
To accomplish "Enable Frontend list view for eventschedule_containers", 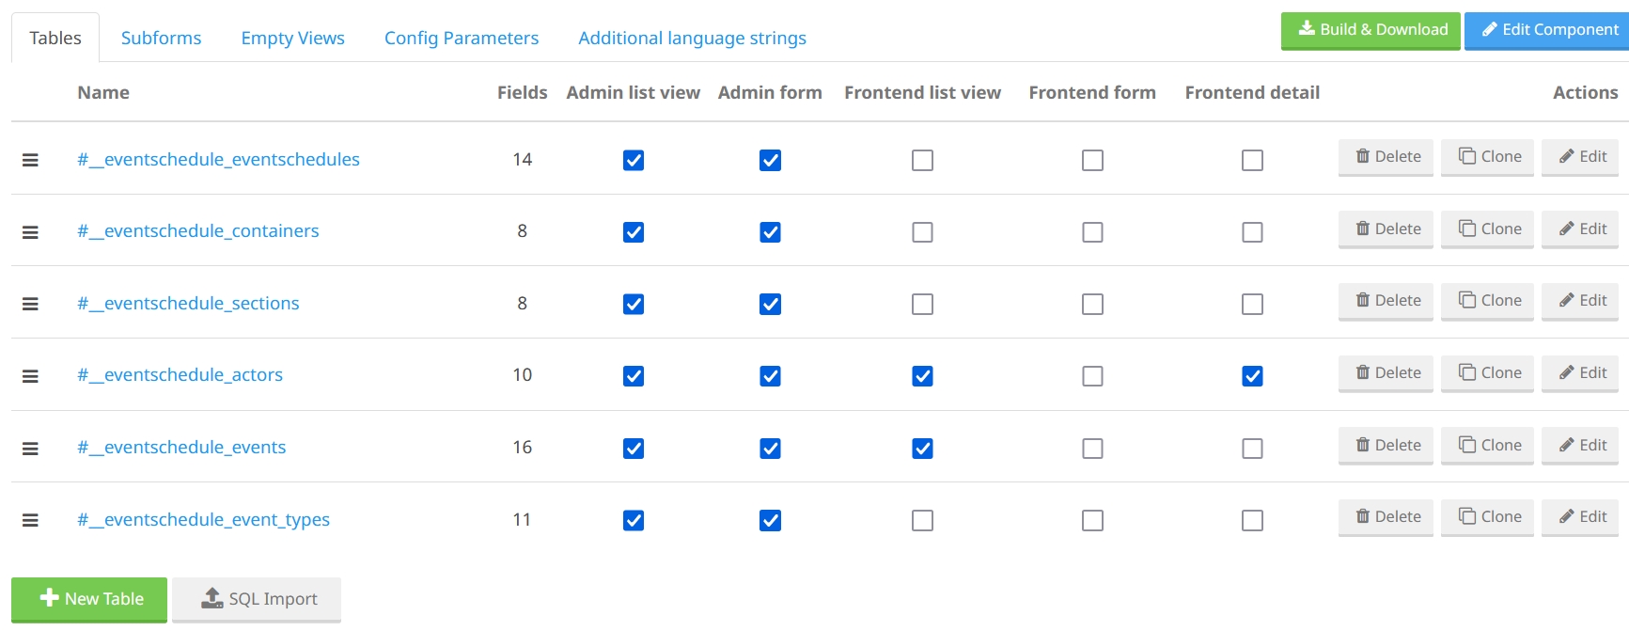I will [x=922, y=232].
